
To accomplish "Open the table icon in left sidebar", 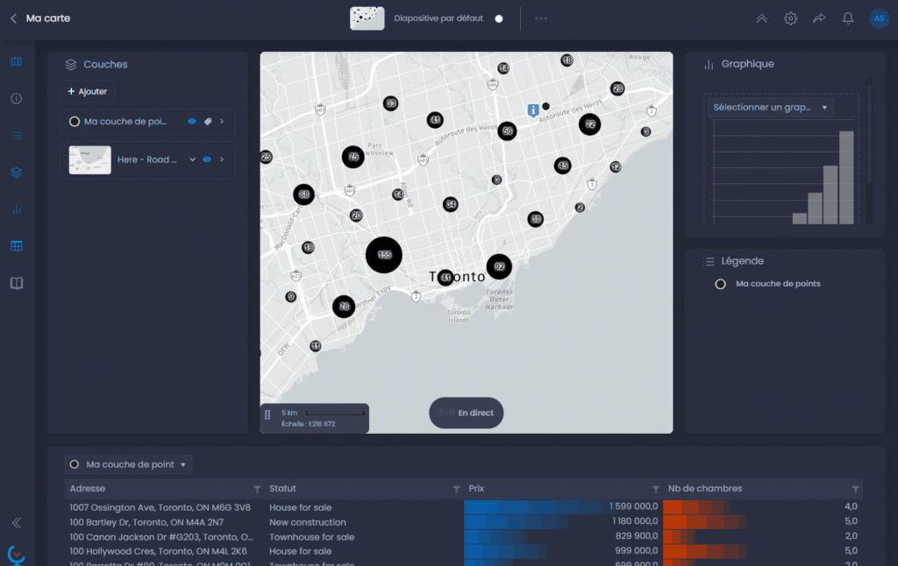I will pos(17,246).
